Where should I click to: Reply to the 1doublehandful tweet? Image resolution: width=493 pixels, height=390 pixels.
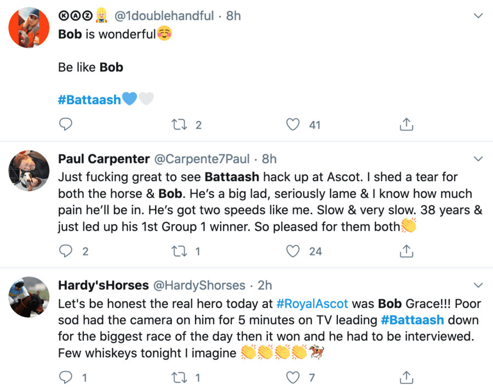point(66,125)
